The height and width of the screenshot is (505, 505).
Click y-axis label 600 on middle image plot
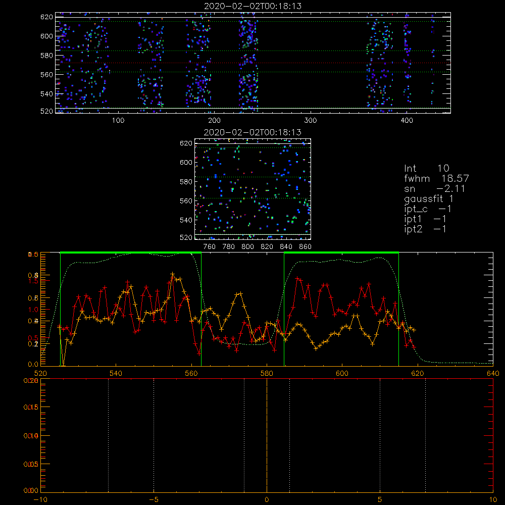[x=186, y=162]
